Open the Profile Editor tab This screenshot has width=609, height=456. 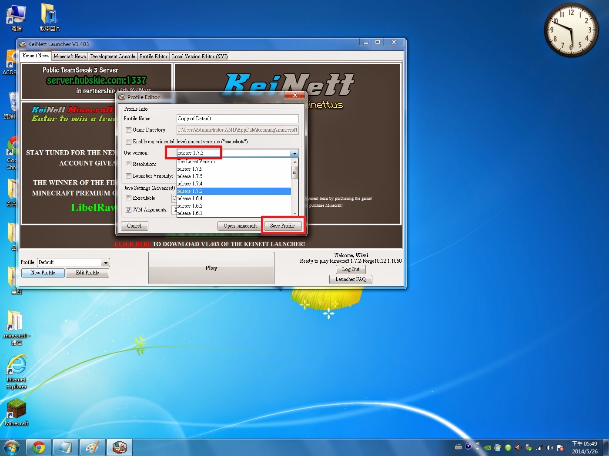click(x=154, y=56)
